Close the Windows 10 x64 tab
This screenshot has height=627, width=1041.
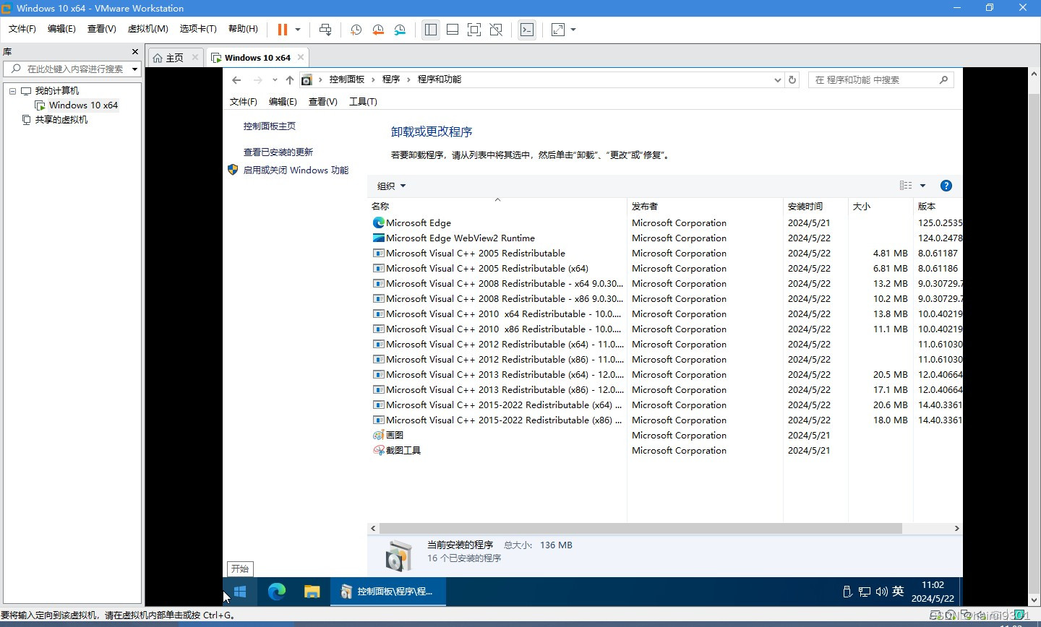coord(301,57)
